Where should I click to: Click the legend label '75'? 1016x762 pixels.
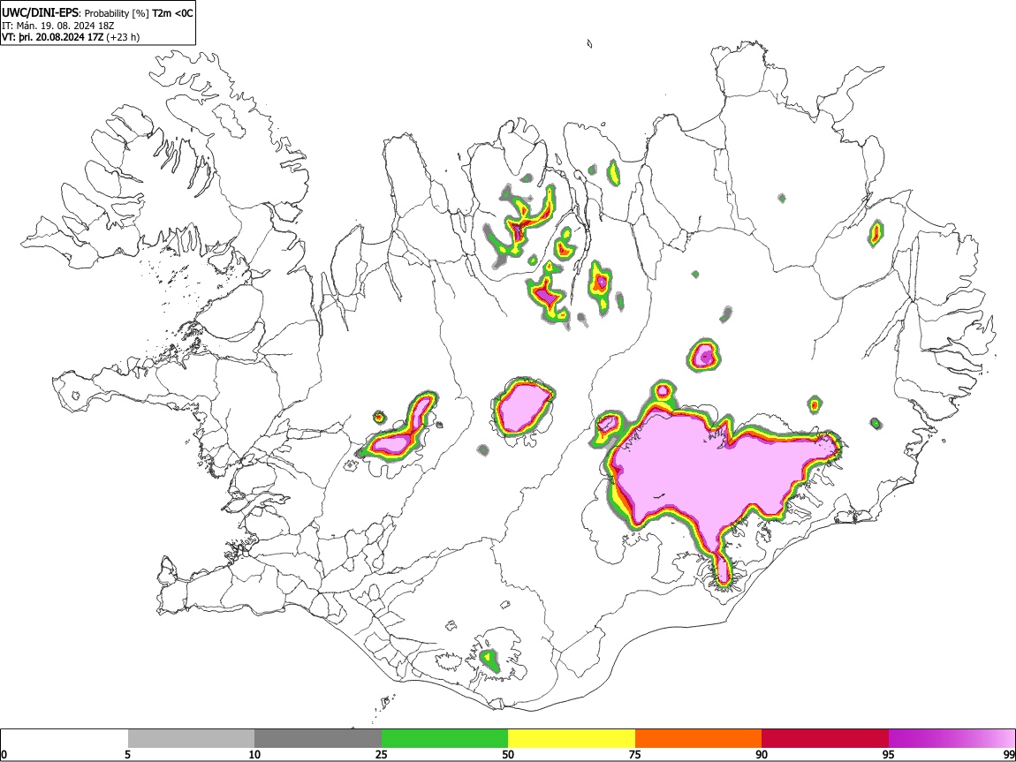click(x=634, y=755)
